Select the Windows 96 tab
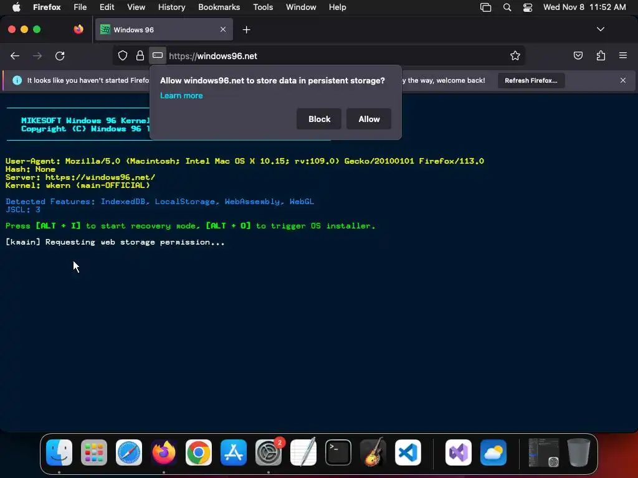 coord(164,30)
